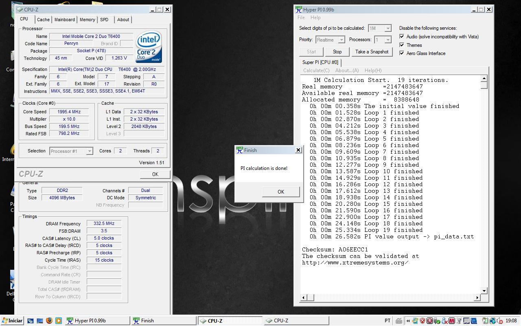Click the keyboard language bar icon

click(x=399, y=321)
